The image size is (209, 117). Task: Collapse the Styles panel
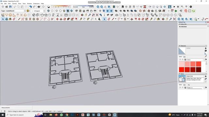[x=179, y=74]
